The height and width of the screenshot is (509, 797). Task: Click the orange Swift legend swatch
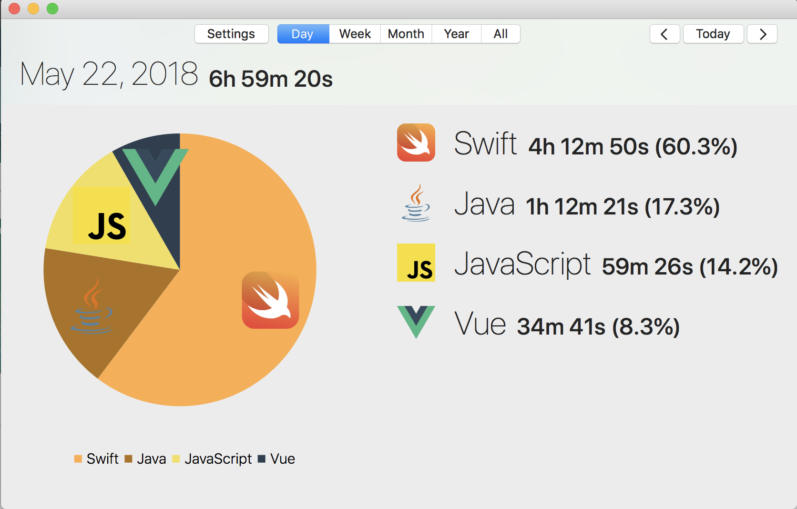coord(78,459)
